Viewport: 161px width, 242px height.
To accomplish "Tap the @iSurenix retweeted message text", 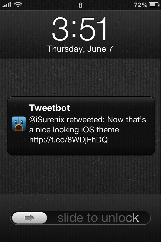I will 88,130.
